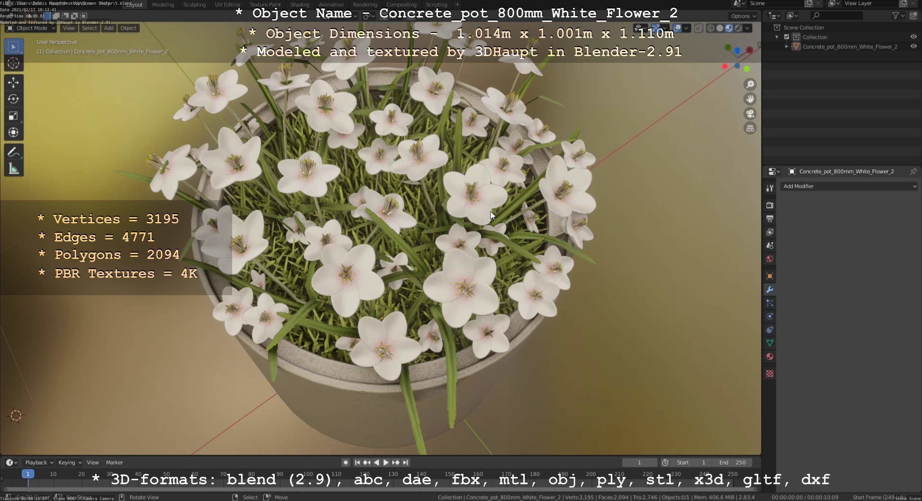This screenshot has height=501, width=922.
Task: Open Render Properties tab
Action: point(770,205)
